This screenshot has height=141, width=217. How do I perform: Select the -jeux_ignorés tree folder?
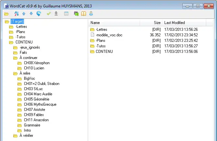tap(30, 47)
